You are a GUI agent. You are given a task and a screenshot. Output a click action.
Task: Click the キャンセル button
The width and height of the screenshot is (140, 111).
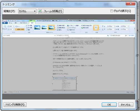126,105
